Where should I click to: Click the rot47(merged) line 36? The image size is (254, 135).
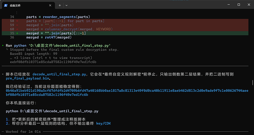coord(49,37)
